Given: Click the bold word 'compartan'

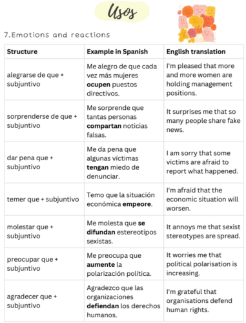Looking at the screenshot, I should (104, 126).
